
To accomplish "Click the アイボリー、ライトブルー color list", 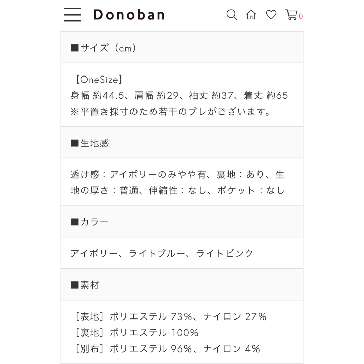I will click(x=162, y=253).
